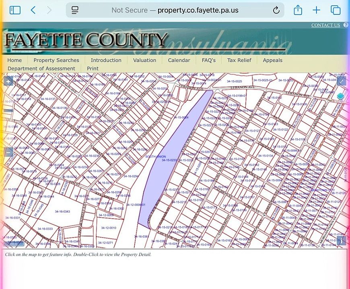Open the page reader settings icon
The image size is (350, 289).
(75, 10)
